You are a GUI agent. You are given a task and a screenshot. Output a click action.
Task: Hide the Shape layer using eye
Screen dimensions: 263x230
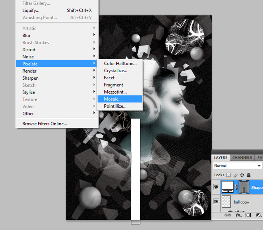[x=216, y=187]
